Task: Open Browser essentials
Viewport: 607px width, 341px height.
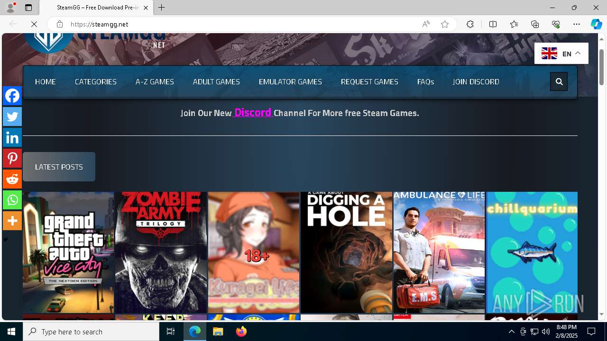Action: [x=556, y=24]
